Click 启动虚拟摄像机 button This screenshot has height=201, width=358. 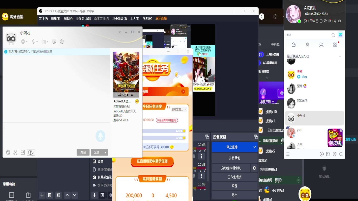click(231, 168)
